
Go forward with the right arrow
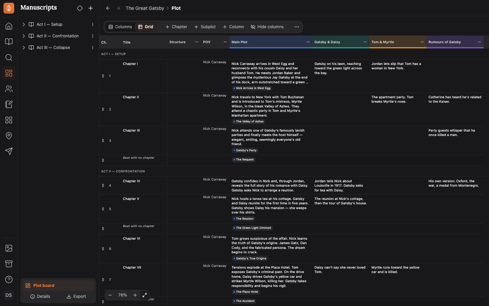click(118, 8)
